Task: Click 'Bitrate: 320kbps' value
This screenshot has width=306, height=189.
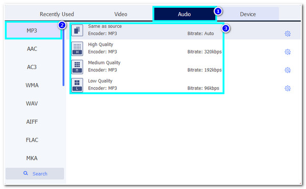Action: point(205,52)
